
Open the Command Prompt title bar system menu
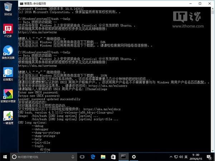click(22, 3)
